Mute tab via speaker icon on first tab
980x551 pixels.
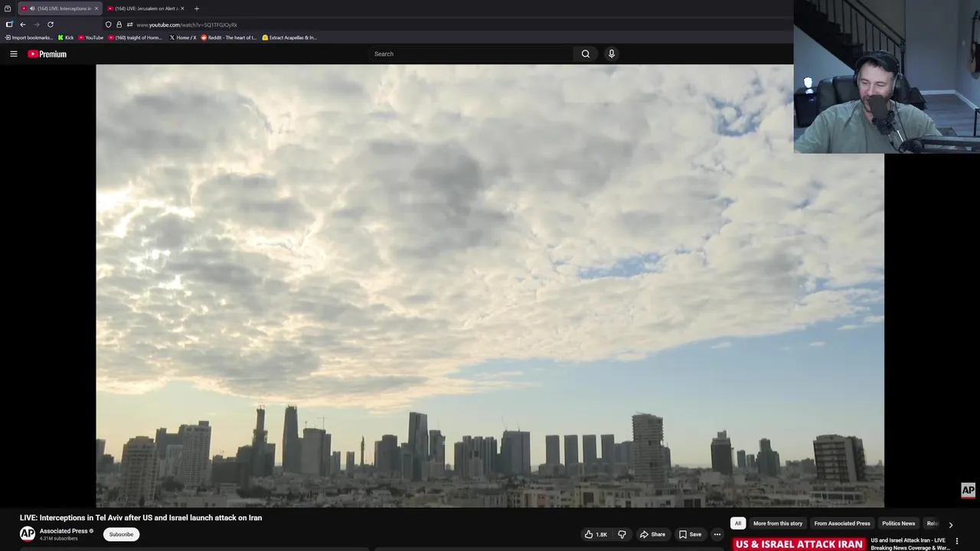32,8
